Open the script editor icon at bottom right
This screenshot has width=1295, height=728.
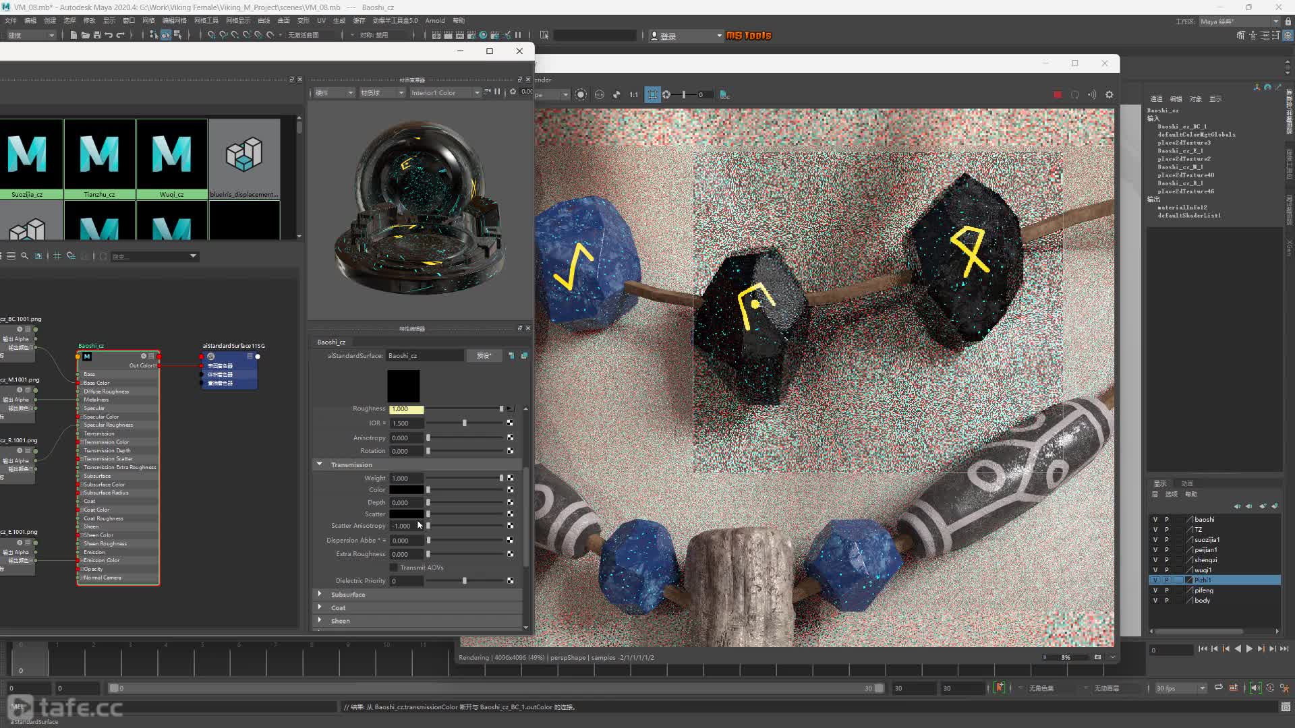1286,707
